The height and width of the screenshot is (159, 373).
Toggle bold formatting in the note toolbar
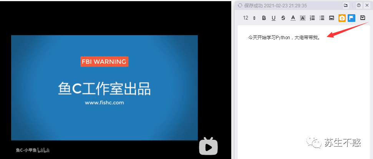pos(264,18)
